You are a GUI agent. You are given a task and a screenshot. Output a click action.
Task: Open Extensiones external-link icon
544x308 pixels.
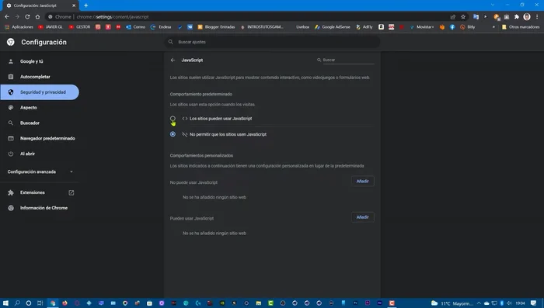click(x=71, y=192)
